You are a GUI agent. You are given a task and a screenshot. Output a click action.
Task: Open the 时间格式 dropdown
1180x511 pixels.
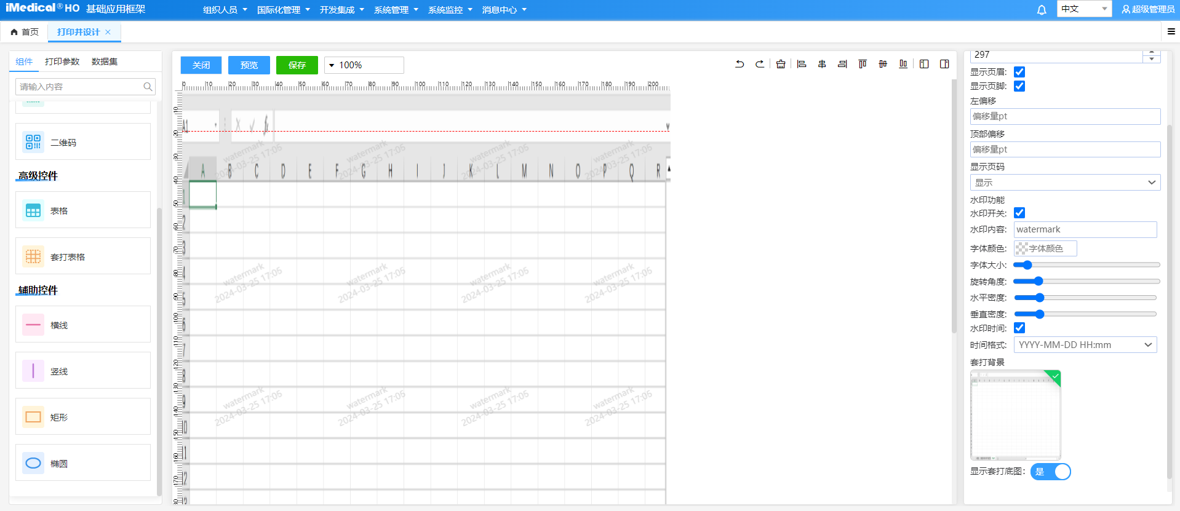(1085, 345)
